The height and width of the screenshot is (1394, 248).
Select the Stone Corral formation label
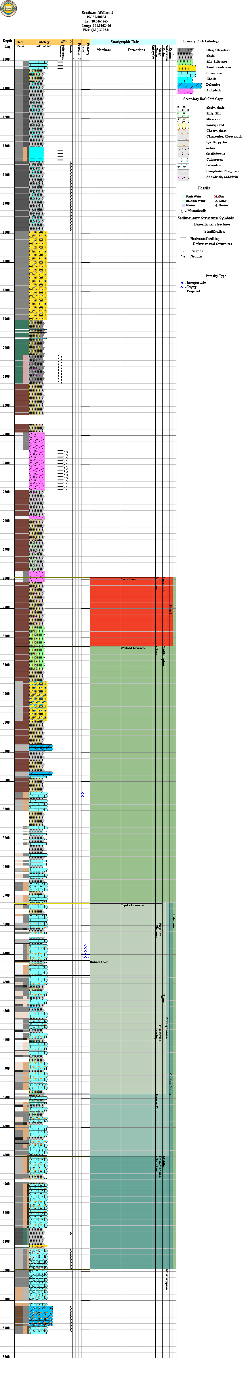click(x=129, y=579)
